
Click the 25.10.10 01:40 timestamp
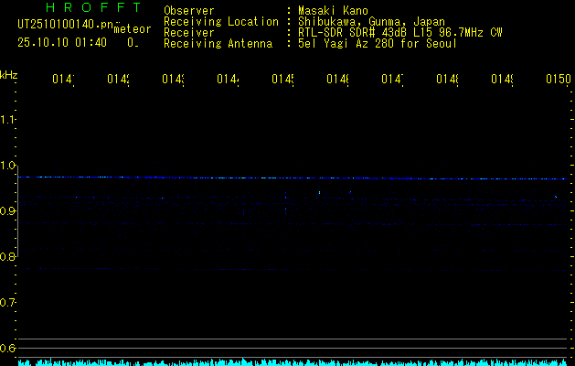pyautogui.click(x=62, y=42)
